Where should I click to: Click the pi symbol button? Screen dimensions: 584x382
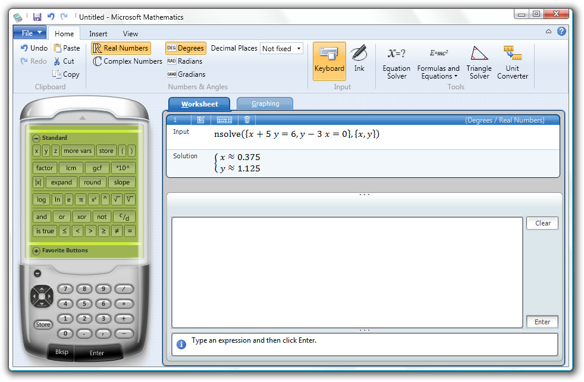tap(81, 200)
